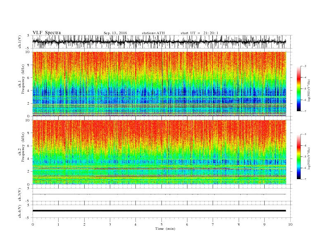The width and height of the screenshot is (327, 252).
Task: Click the "station=ATH" header label
Action: pyautogui.click(x=153, y=33)
